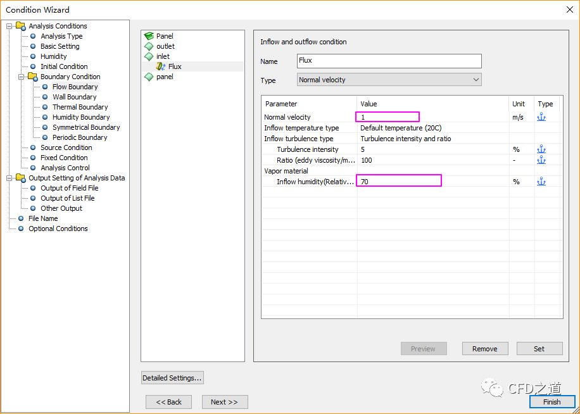Click the anchor icon for Inflow humidity
The height and width of the screenshot is (414, 580).
pyautogui.click(x=541, y=182)
